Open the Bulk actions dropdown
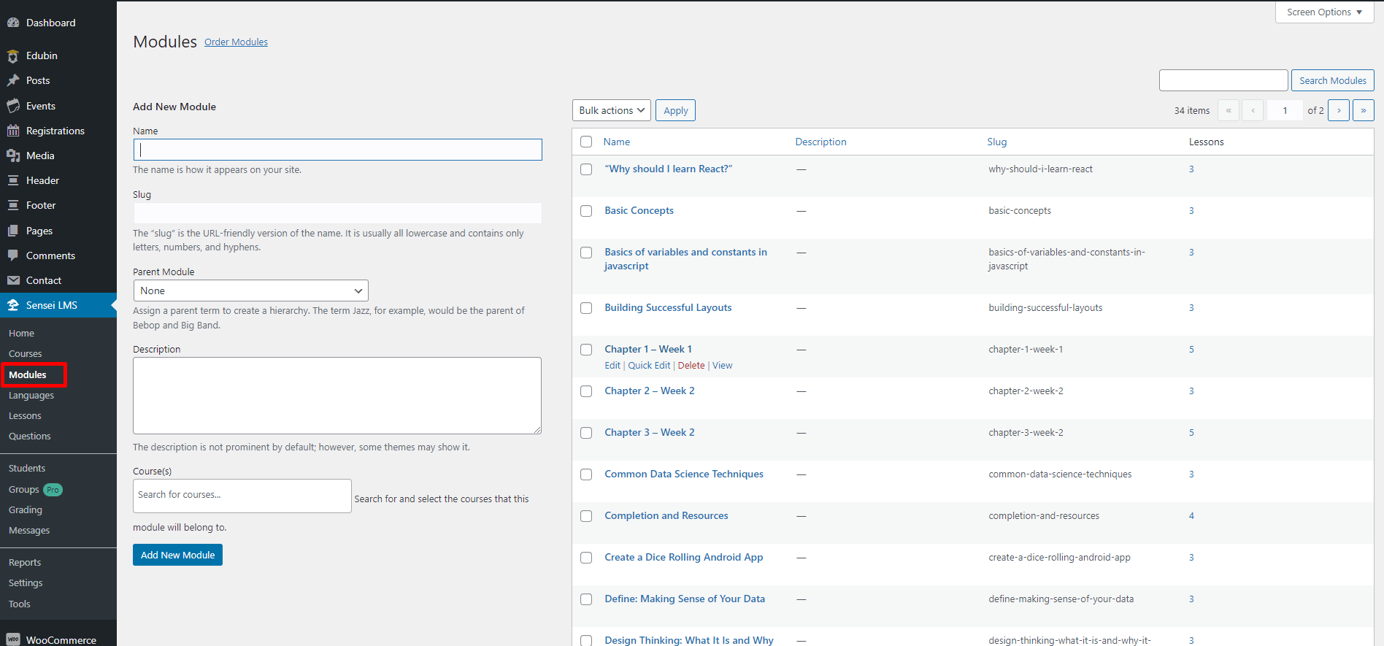 pyautogui.click(x=611, y=110)
